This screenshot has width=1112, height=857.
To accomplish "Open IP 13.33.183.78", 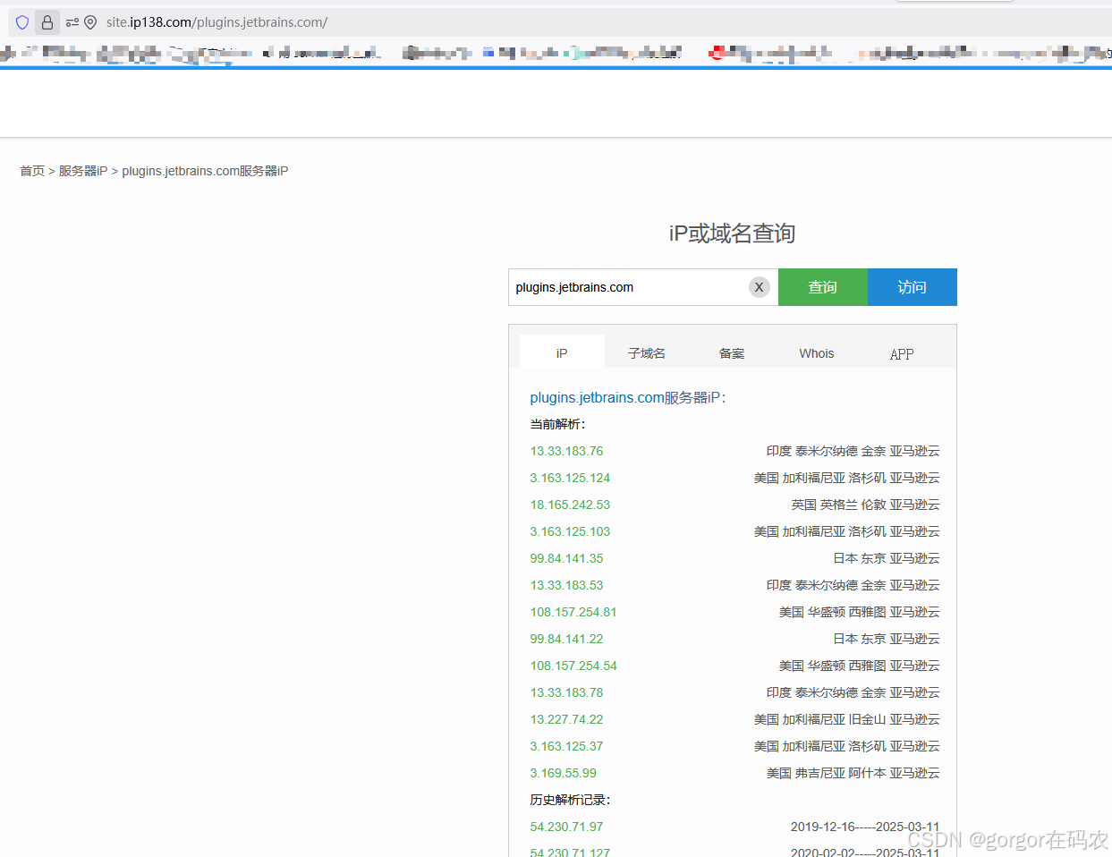I will pos(566,692).
